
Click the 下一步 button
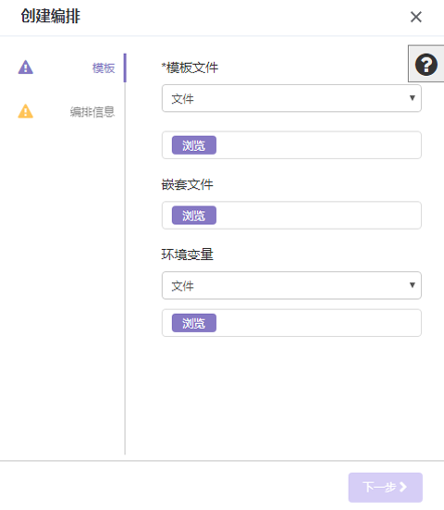point(385,487)
